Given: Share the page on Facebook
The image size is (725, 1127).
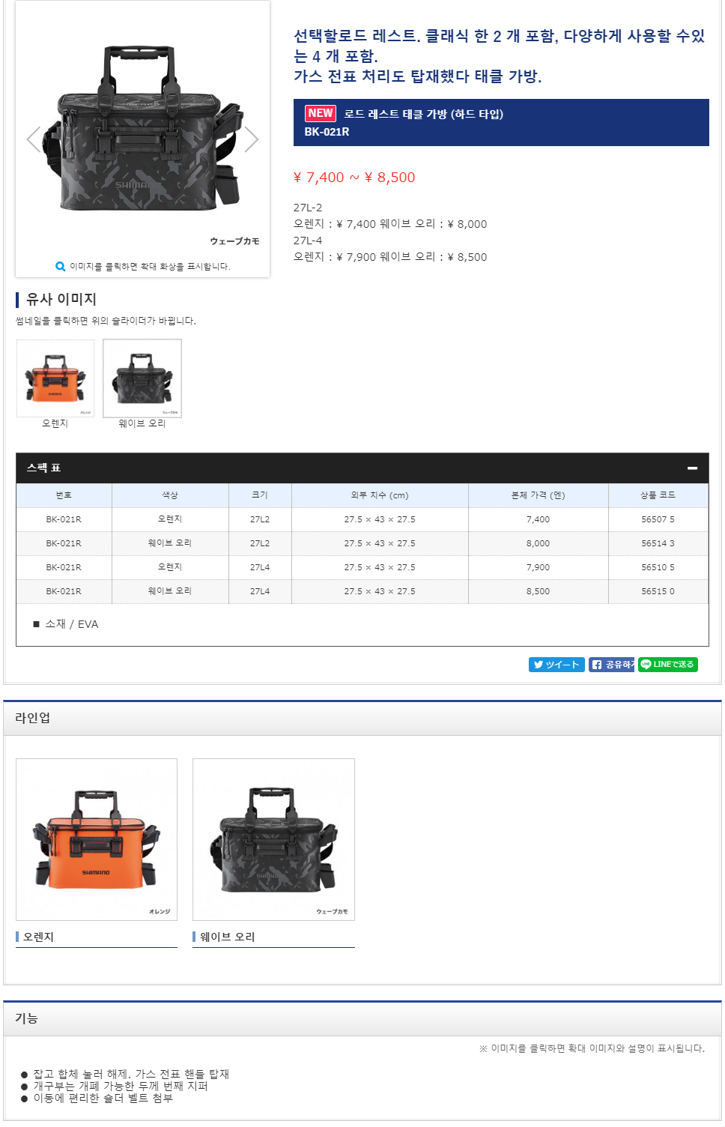Looking at the screenshot, I should (611, 665).
